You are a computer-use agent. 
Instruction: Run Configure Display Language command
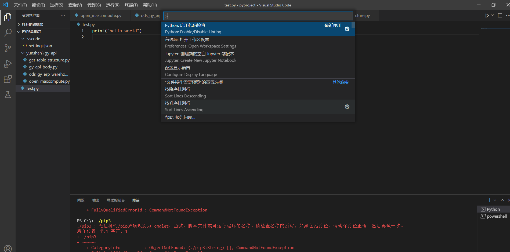pyautogui.click(x=258, y=71)
